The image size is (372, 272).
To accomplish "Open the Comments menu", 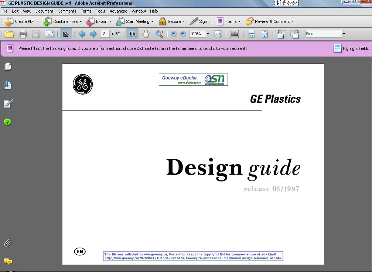I will [67, 11].
